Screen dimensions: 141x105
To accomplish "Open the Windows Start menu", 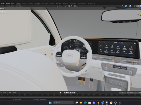I will (x=50, y=103).
